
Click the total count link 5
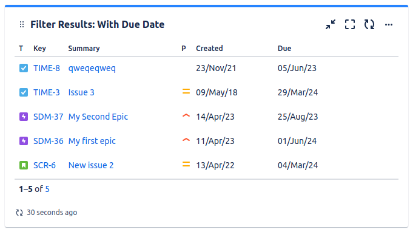(47, 189)
